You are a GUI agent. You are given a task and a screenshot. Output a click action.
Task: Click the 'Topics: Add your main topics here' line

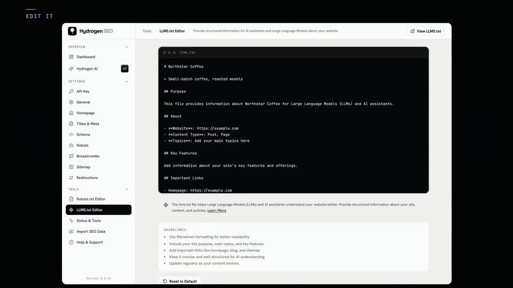coord(206,141)
